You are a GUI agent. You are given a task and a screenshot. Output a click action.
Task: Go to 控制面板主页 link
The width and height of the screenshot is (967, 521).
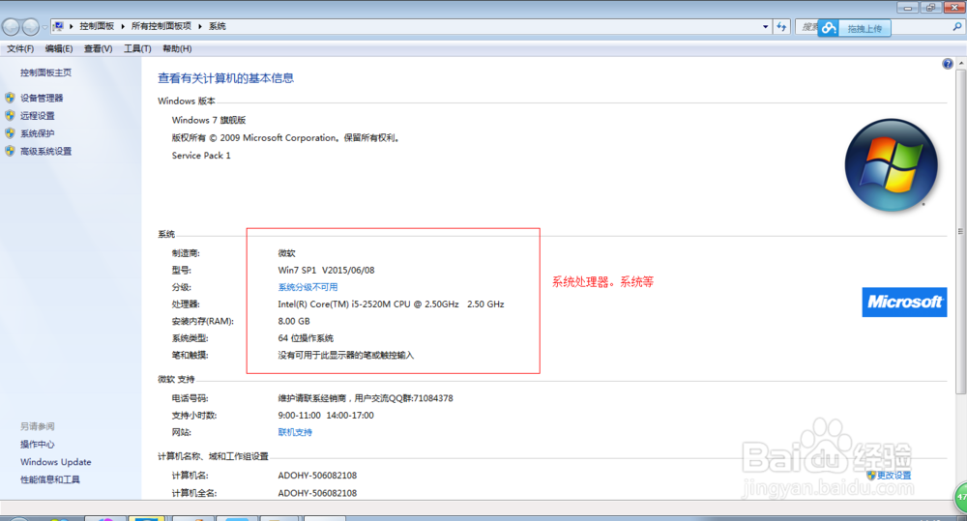click(45, 72)
